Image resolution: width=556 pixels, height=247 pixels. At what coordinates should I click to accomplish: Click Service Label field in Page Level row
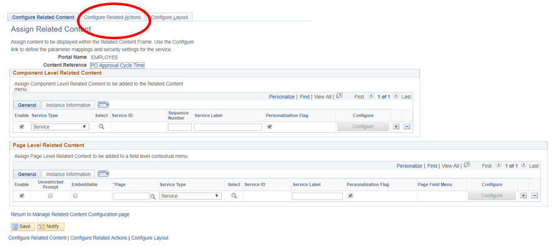(x=318, y=196)
